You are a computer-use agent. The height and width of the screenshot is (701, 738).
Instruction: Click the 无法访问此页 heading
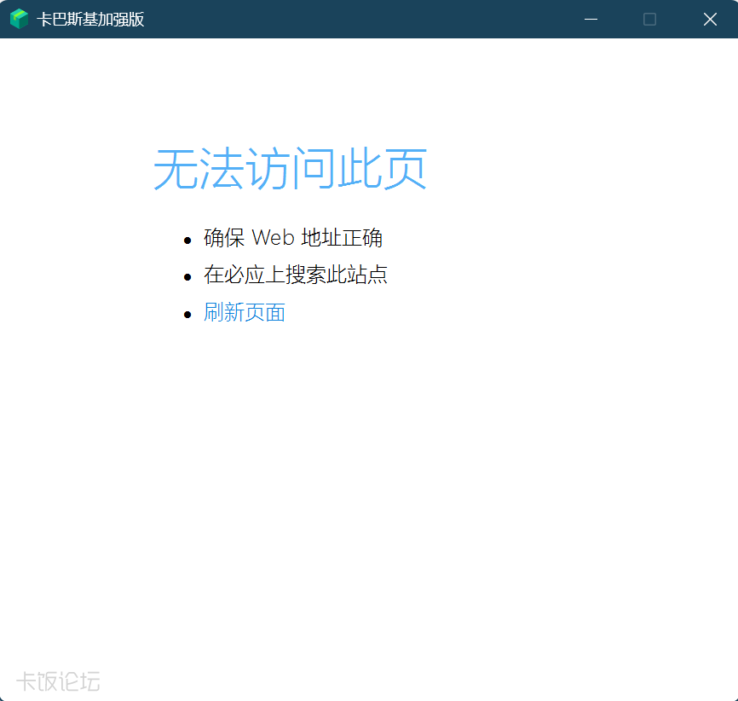tap(291, 168)
